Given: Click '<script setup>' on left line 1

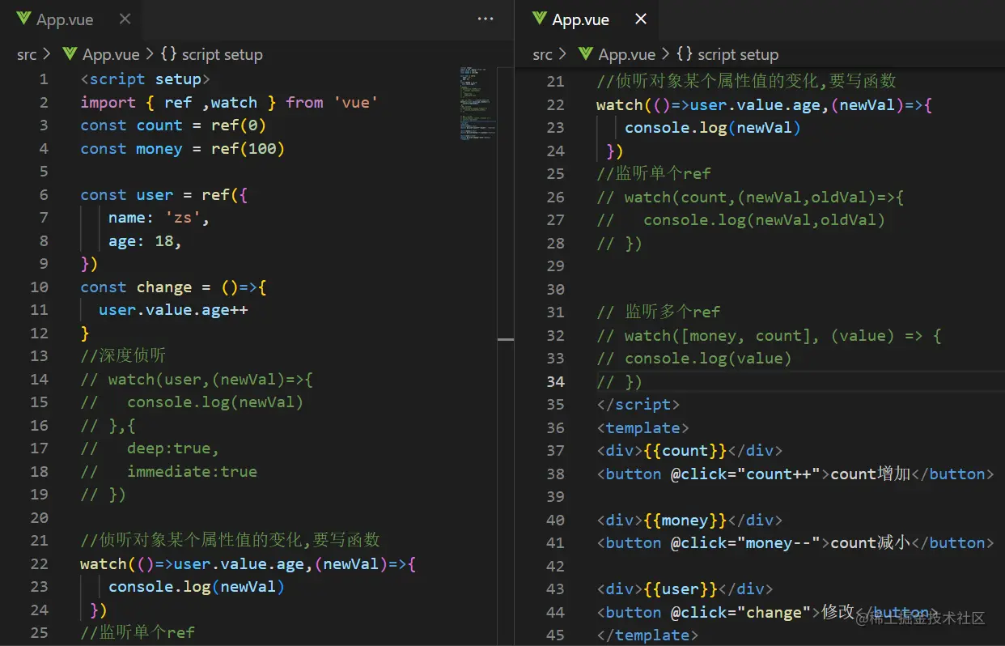Looking at the screenshot, I should coord(146,79).
